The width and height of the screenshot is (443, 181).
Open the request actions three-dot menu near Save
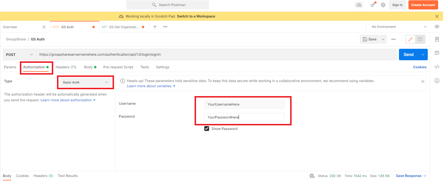click(x=393, y=39)
